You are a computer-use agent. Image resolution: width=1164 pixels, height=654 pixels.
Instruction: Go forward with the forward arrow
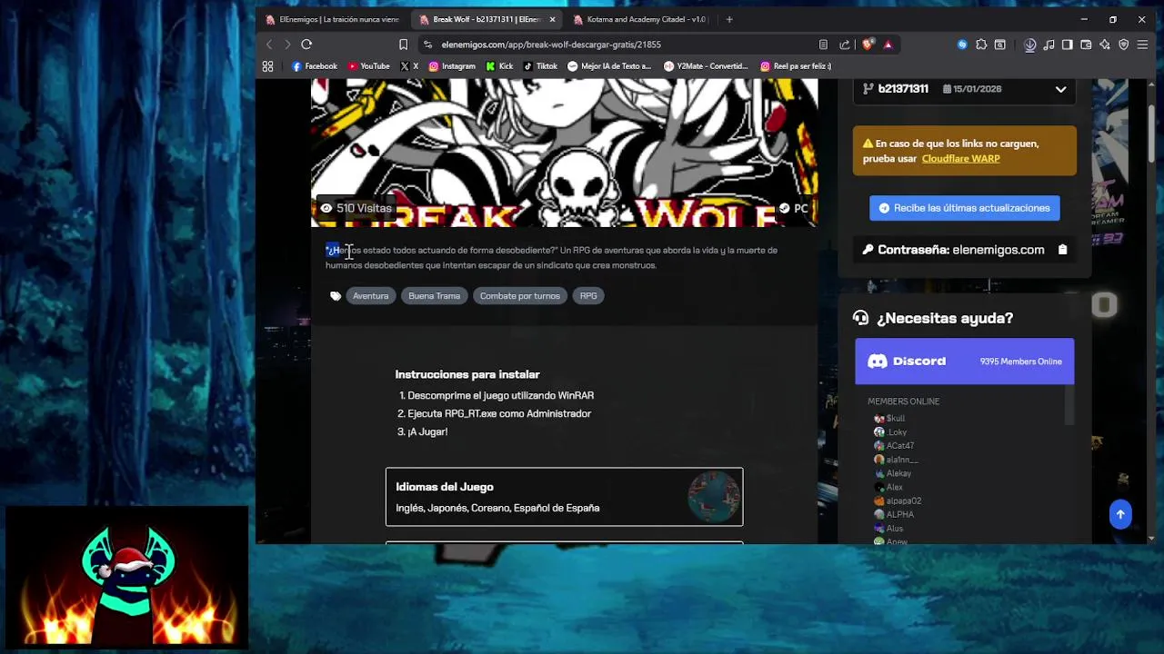[x=287, y=44]
